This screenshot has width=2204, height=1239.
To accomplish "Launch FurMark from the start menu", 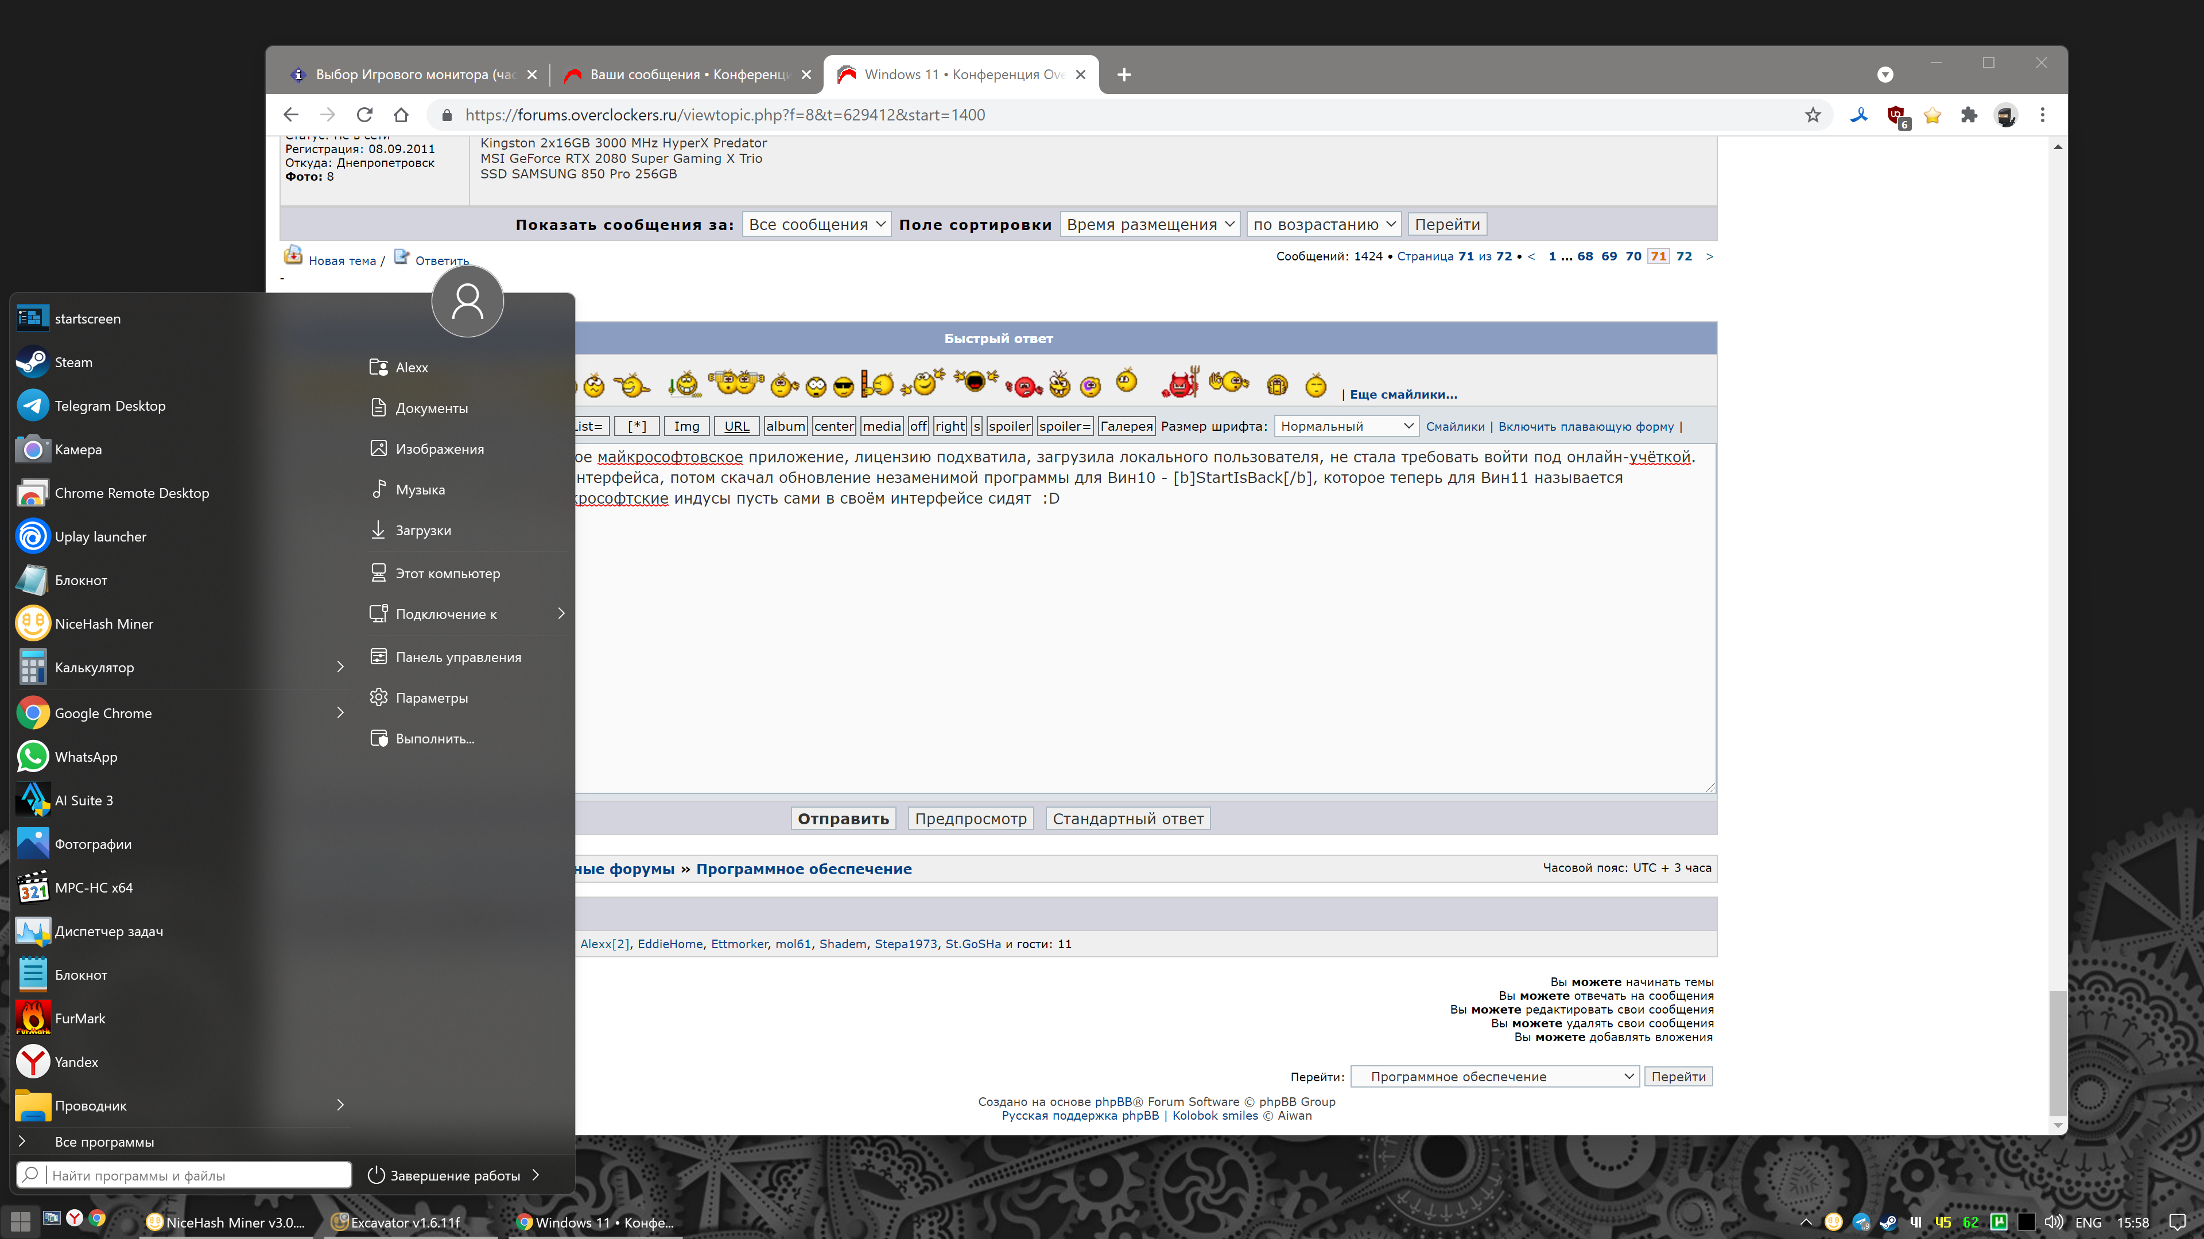I will pos(80,1018).
